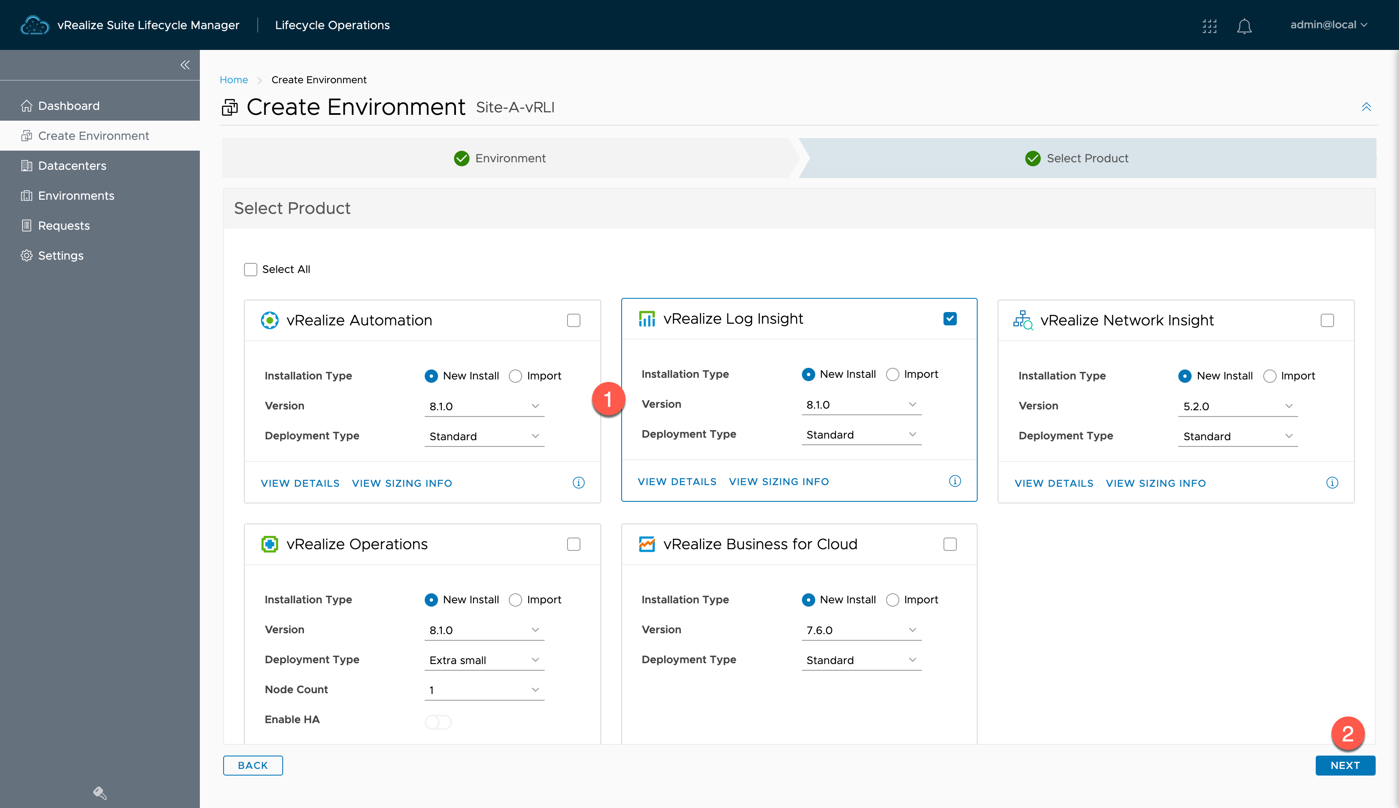Open vRealize Operations Deployment Type Extra small dropdown
The height and width of the screenshot is (808, 1399).
click(484, 660)
